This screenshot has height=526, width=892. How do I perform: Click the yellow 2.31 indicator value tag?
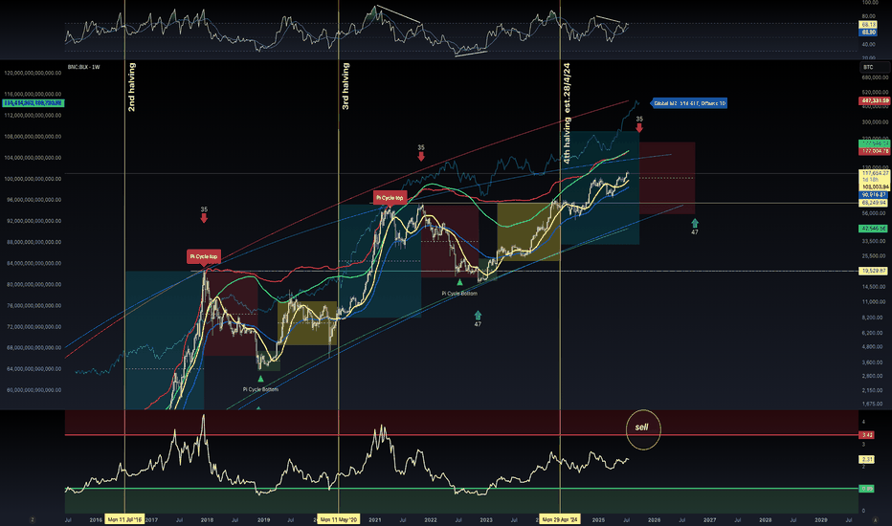(x=867, y=459)
